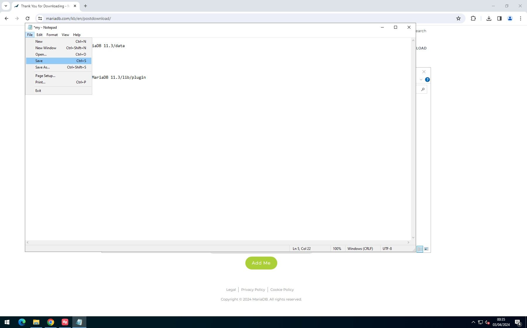Click the Notepad title bar icon

pyautogui.click(x=30, y=27)
